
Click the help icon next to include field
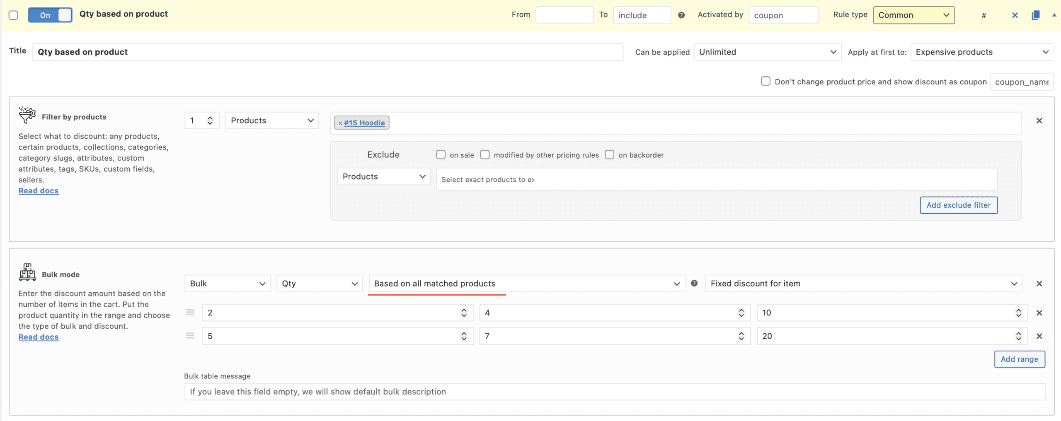681,15
